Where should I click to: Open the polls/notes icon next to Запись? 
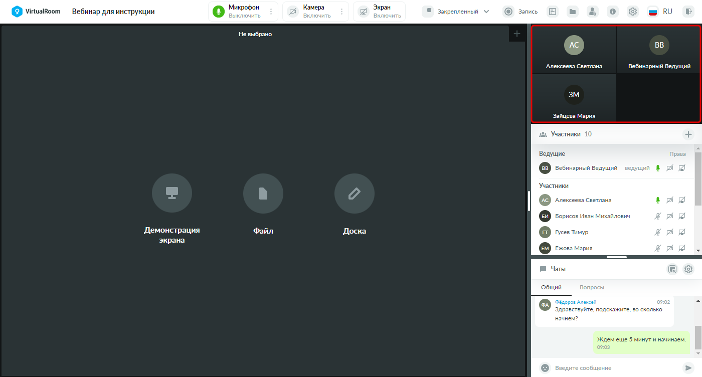[x=552, y=12]
